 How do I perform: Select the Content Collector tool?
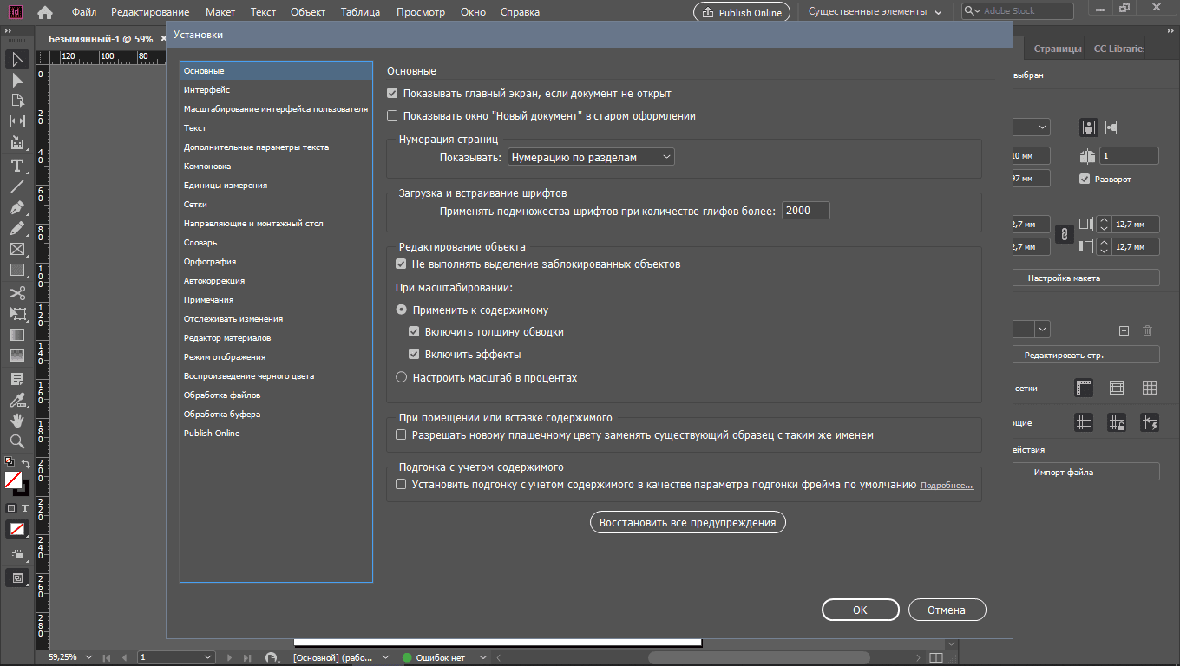[x=17, y=143]
